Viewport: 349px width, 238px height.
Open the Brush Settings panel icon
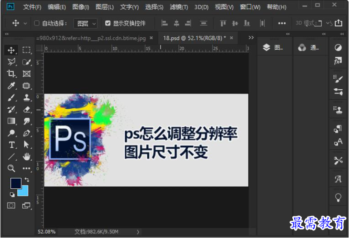pyautogui.click(x=338, y=79)
